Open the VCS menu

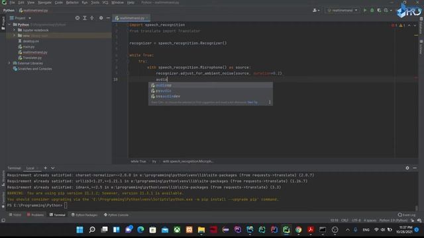click(x=105, y=3)
